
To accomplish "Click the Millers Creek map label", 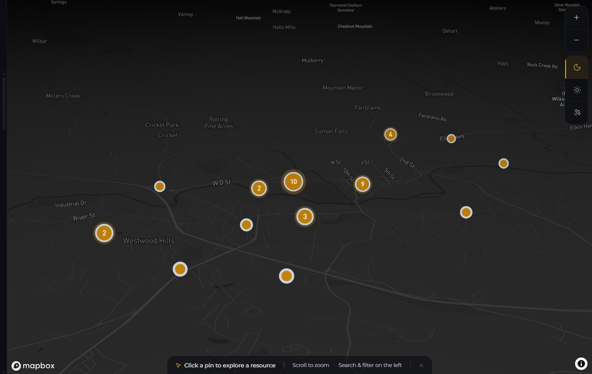I will [63, 96].
